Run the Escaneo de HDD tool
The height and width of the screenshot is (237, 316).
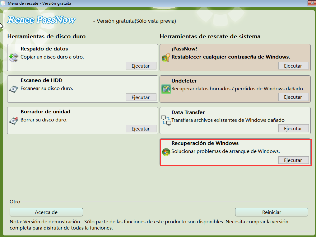coord(141,97)
